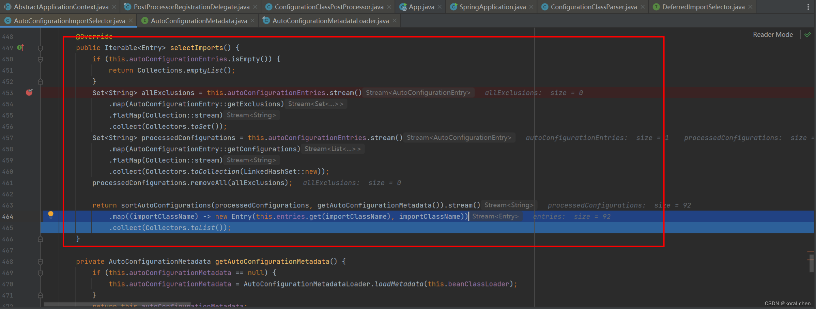Screen dimensions: 816x309
Task: Open DeferredImportSelector.java tab
Action: coord(704,7)
